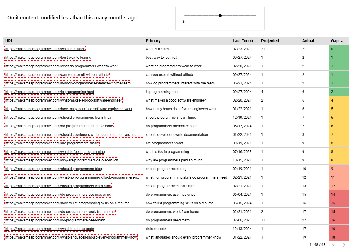Image resolution: width=351 pixels, height=248 pixels.
Task: Click the months slider handle
Action: [220, 15]
